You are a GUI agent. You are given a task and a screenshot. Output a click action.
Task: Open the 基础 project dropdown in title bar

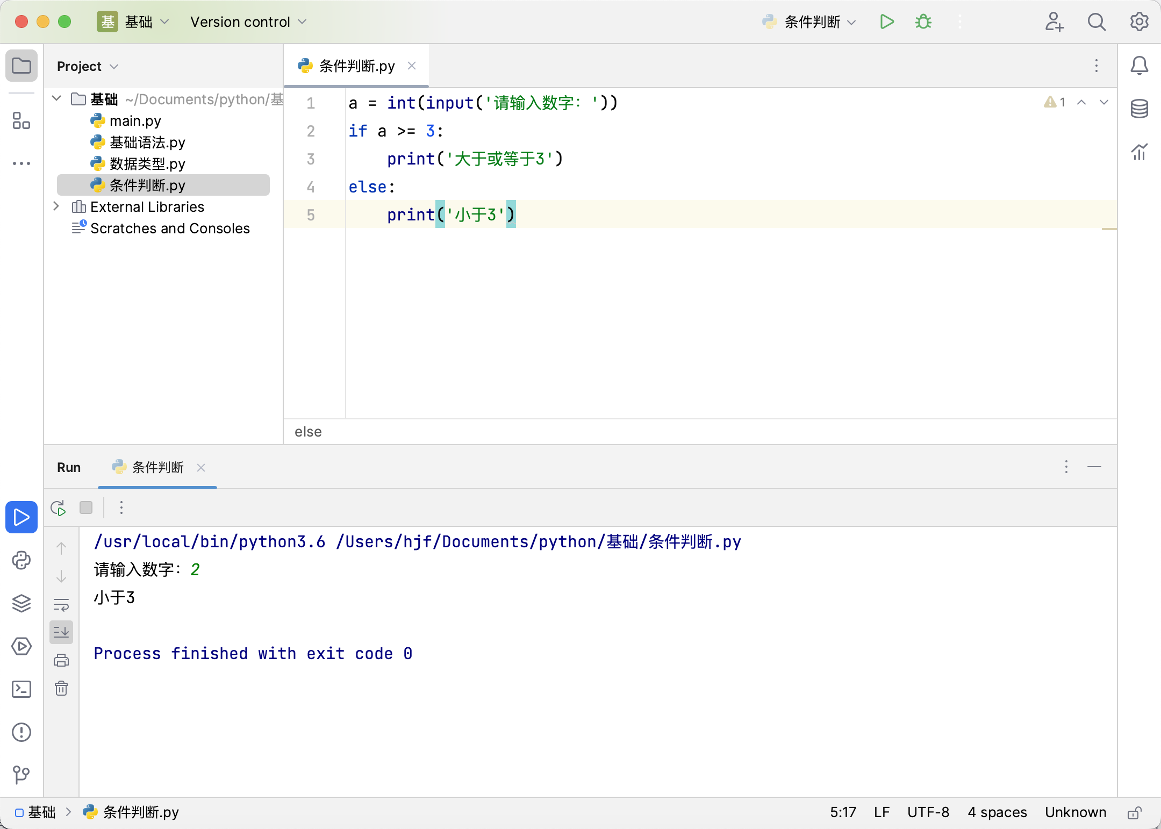(x=133, y=22)
